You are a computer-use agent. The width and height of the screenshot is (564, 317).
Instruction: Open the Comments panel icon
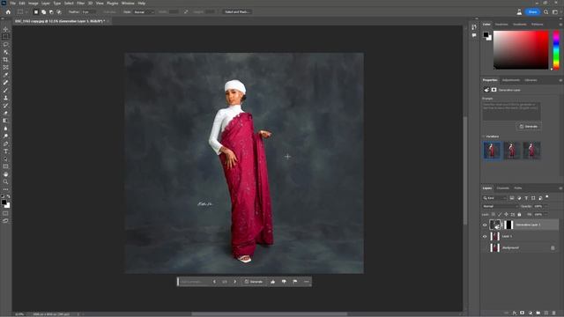474,35
